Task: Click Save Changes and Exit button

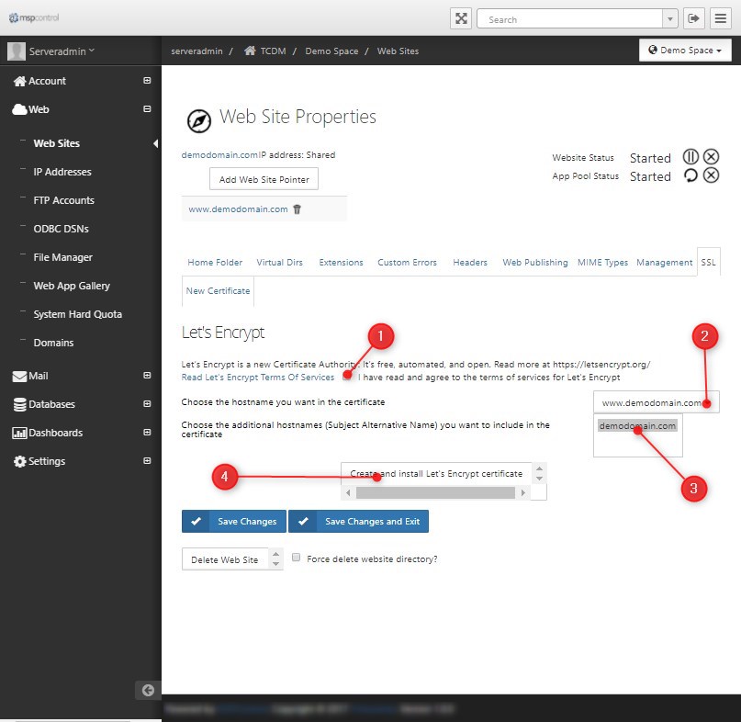Action: click(359, 521)
